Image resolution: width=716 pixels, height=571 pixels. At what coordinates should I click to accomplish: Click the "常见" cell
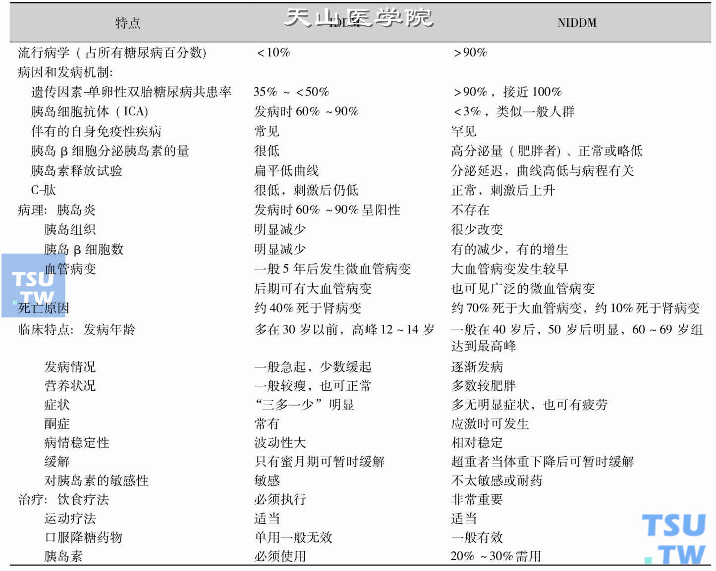[267, 131]
